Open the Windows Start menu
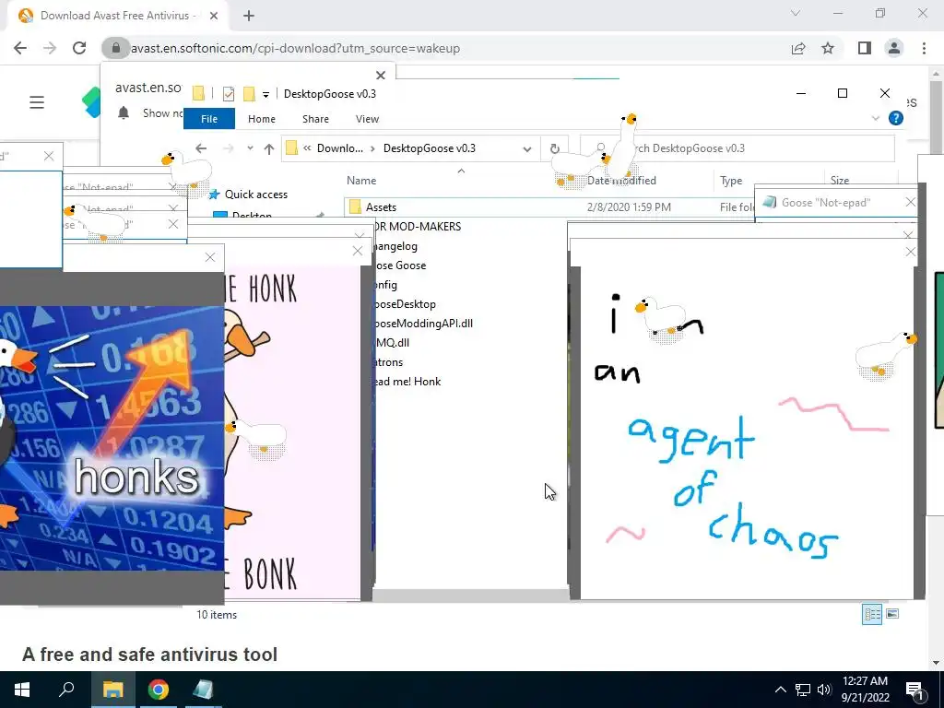Screen dimensions: 944x708 [22, 690]
